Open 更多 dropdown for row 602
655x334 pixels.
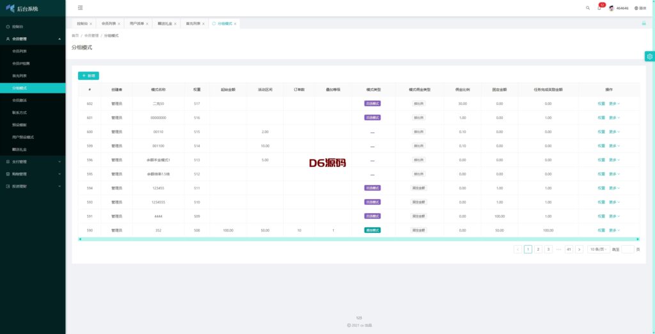tap(614, 104)
